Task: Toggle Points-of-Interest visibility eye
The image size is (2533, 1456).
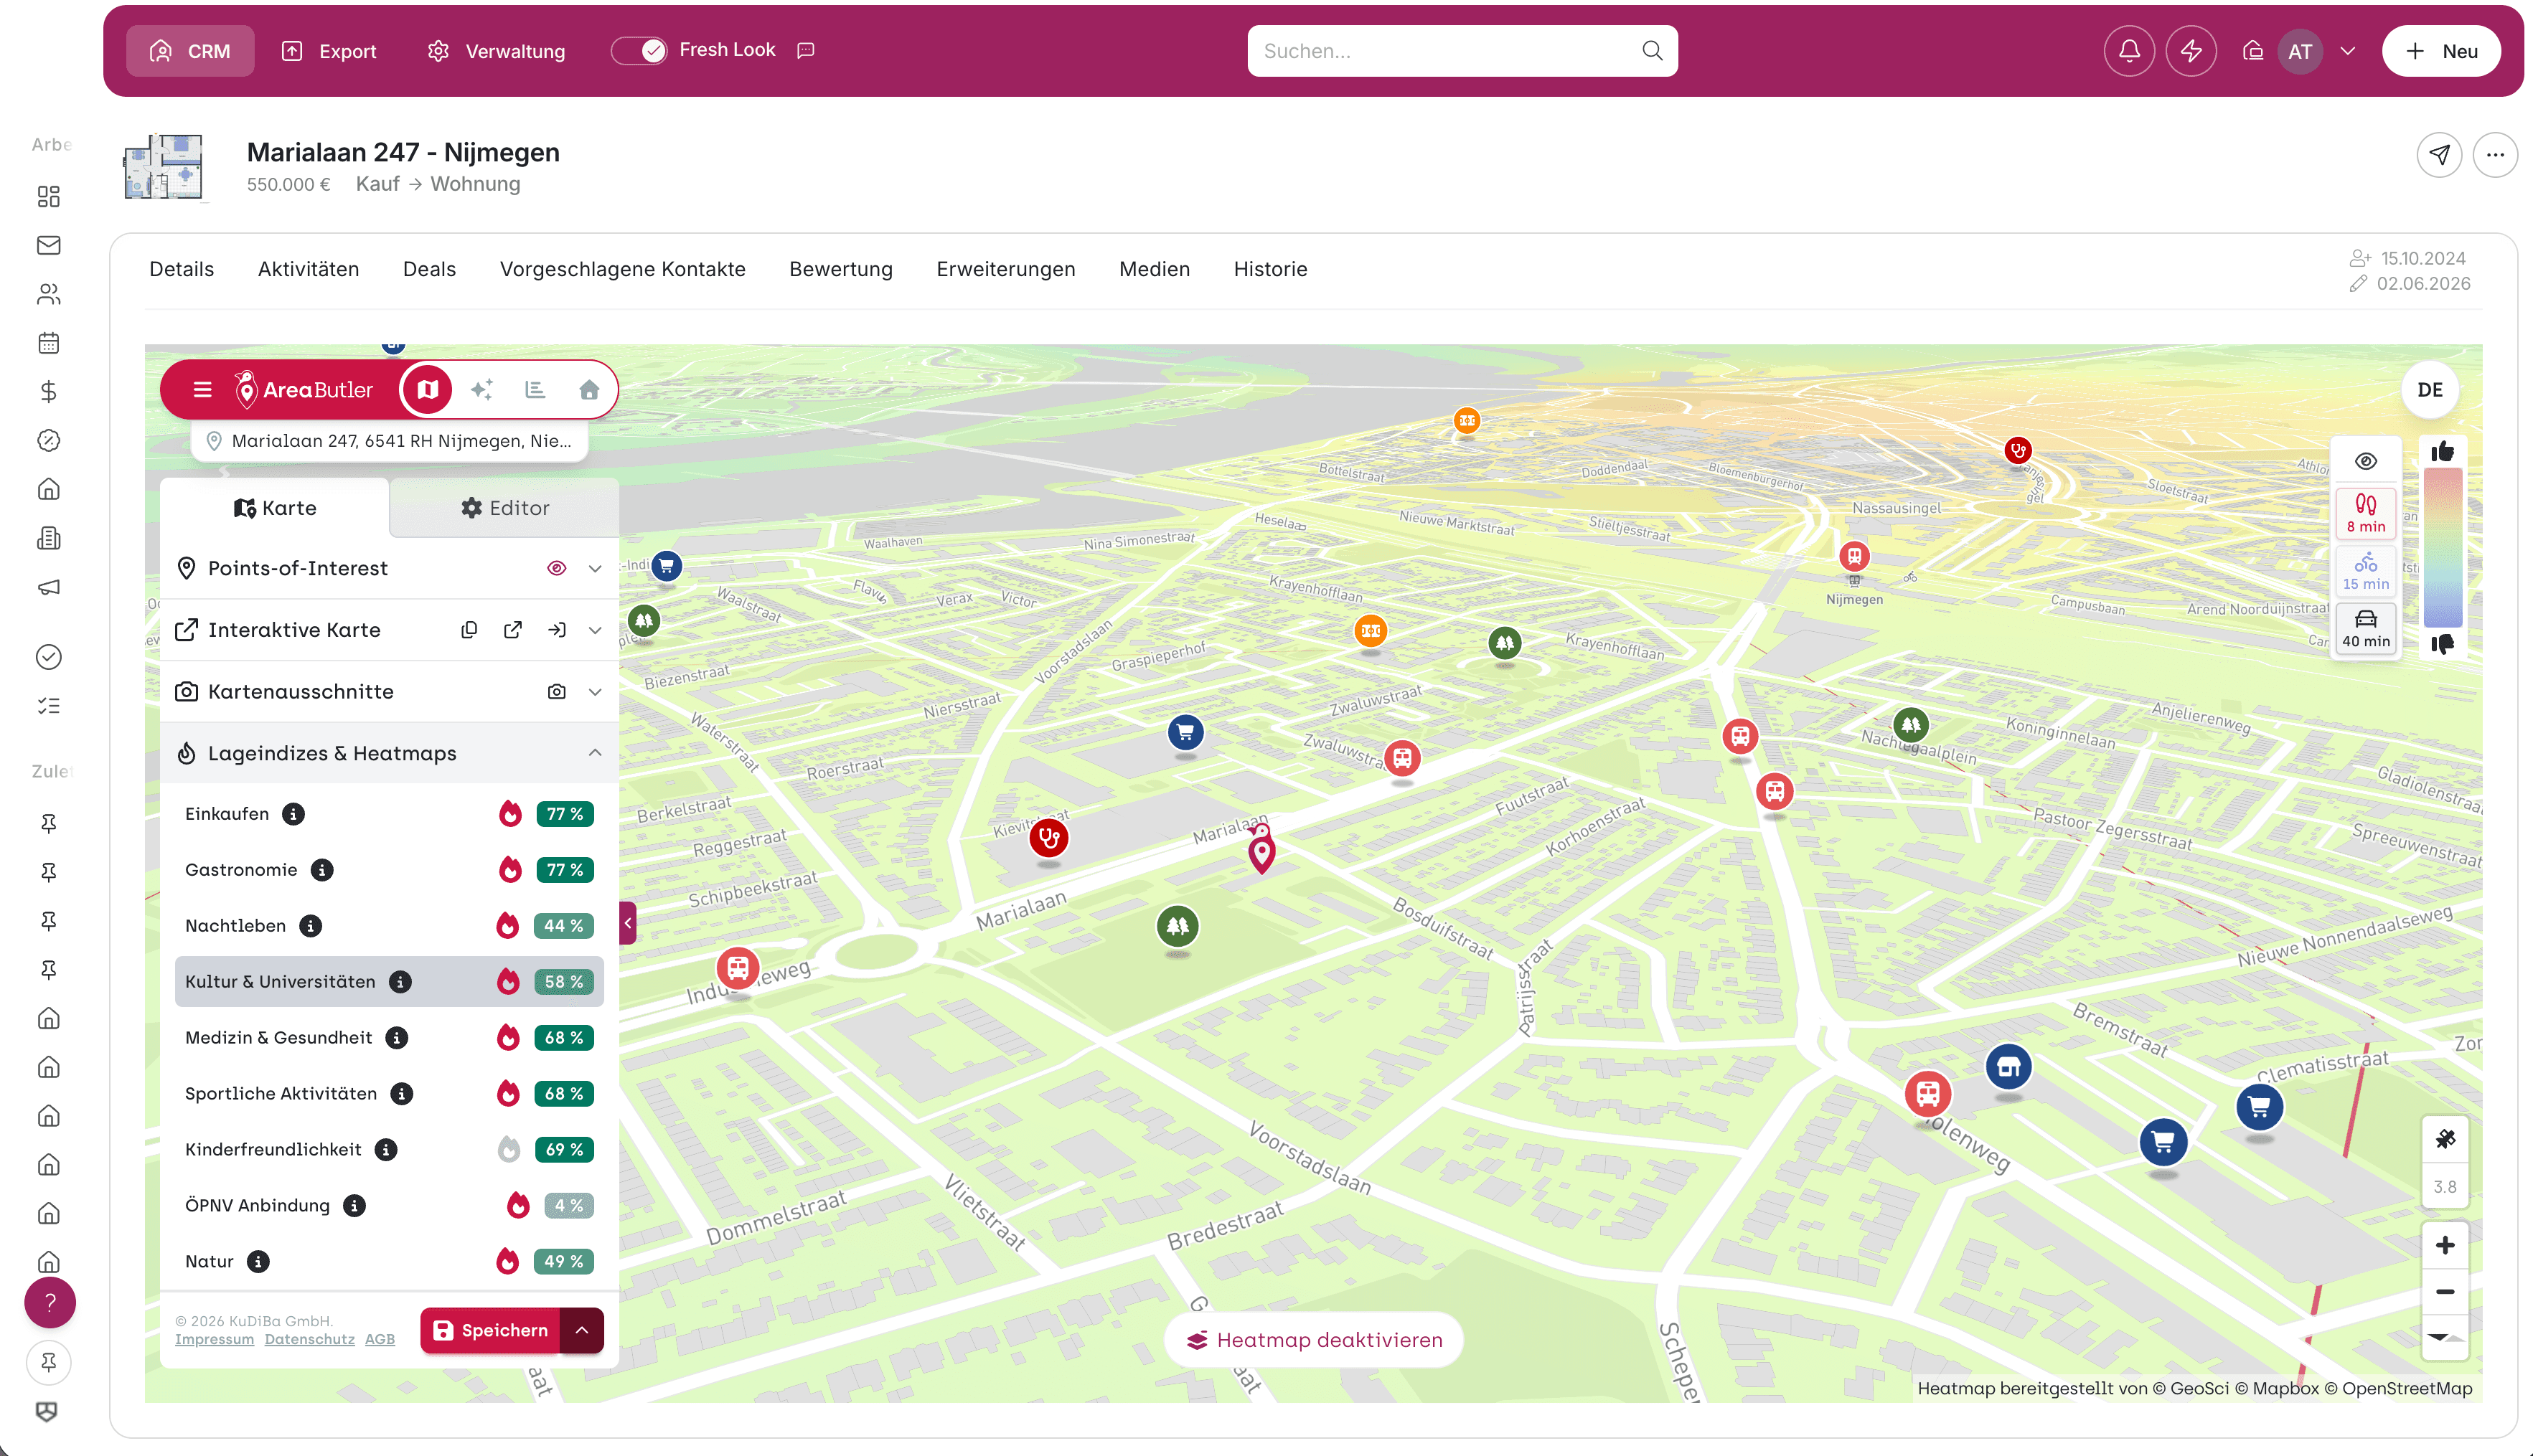Action: 558,568
